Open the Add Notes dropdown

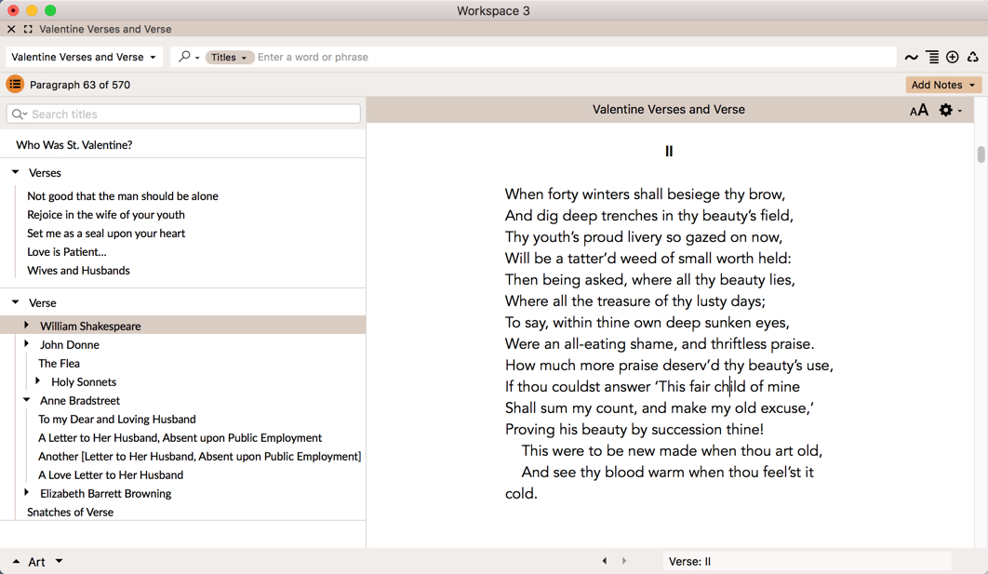point(943,85)
